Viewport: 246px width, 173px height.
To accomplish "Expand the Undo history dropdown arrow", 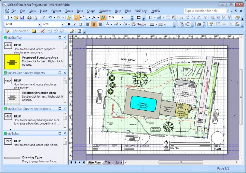I will click(x=54, y=18).
